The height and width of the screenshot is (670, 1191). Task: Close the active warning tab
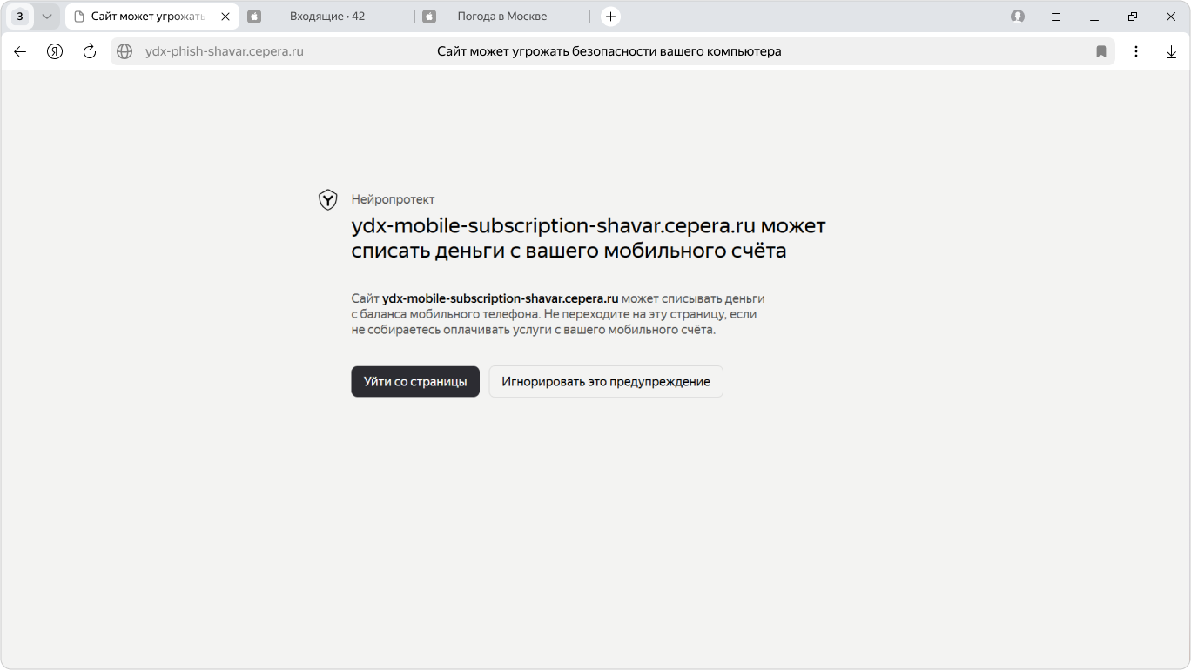pyautogui.click(x=225, y=17)
